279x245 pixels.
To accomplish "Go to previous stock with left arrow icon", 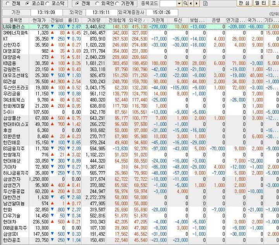I will pyautogui.click(x=191, y=3).
